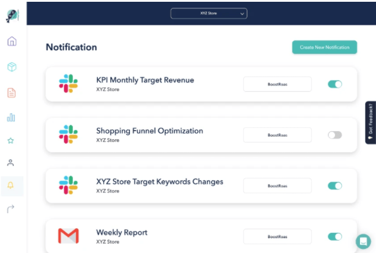Click the Slack logo on Shopping Funnel Optimization
376x253 pixels.
point(68,134)
